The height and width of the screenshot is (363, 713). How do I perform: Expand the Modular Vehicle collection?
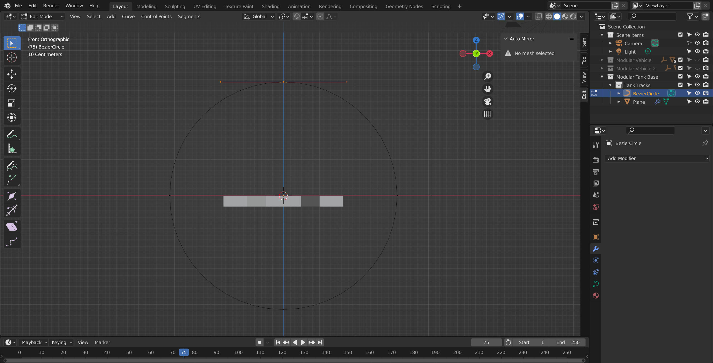pyautogui.click(x=602, y=60)
